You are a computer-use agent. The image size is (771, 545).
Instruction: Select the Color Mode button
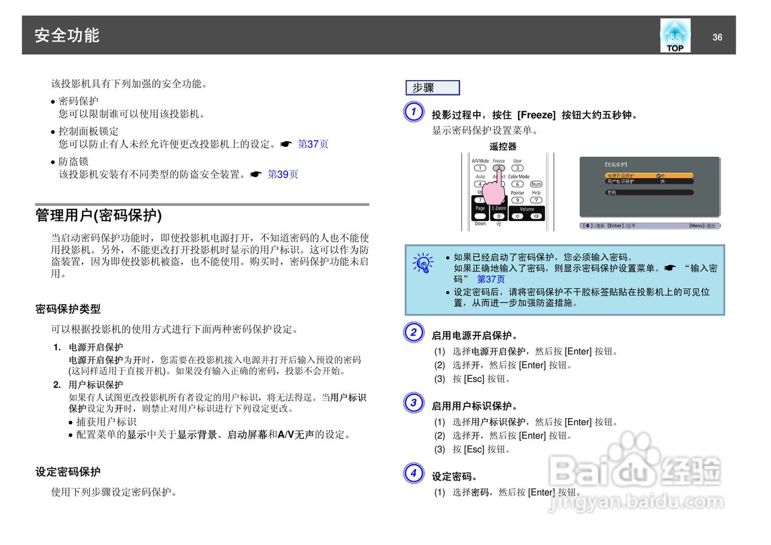pyautogui.click(x=518, y=184)
